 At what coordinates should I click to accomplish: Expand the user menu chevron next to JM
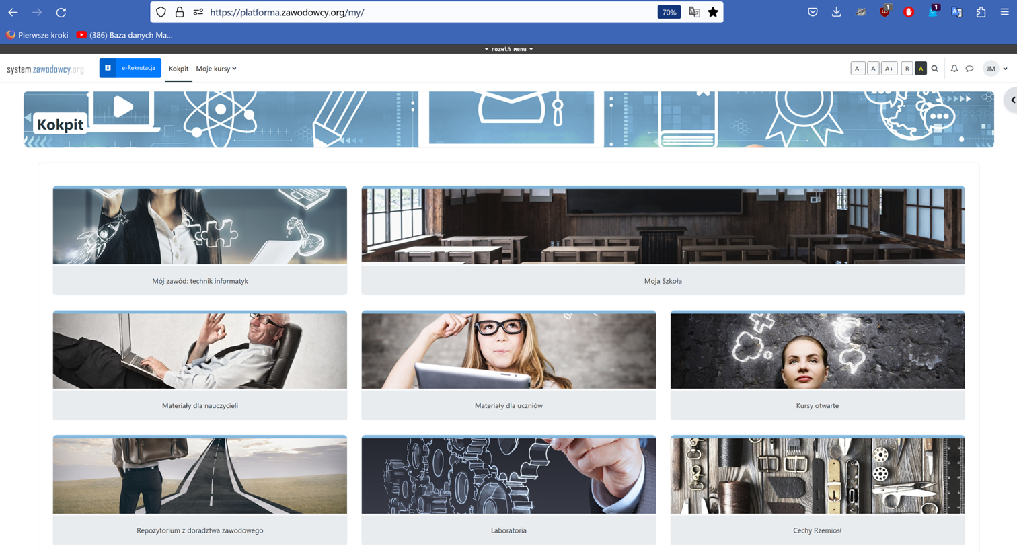point(1006,69)
